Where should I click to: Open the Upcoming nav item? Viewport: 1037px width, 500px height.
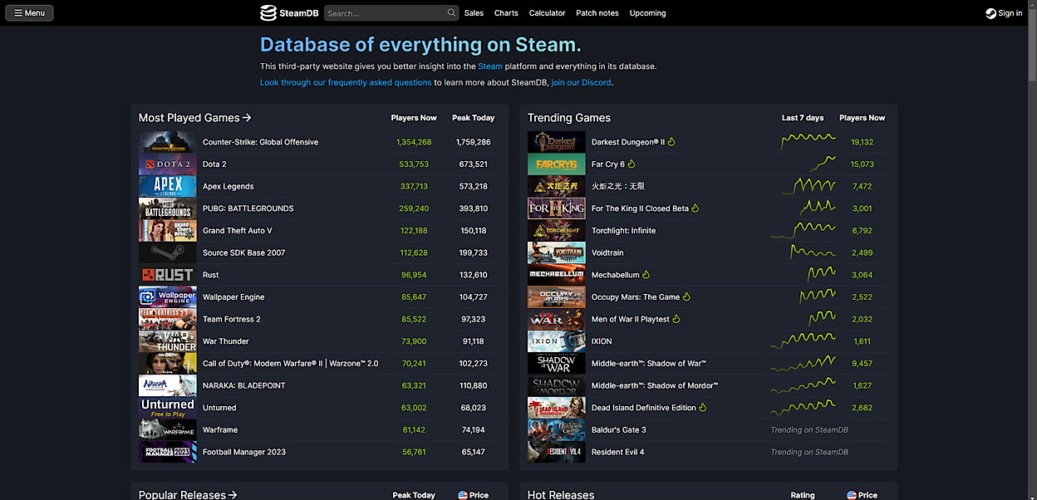click(x=647, y=13)
